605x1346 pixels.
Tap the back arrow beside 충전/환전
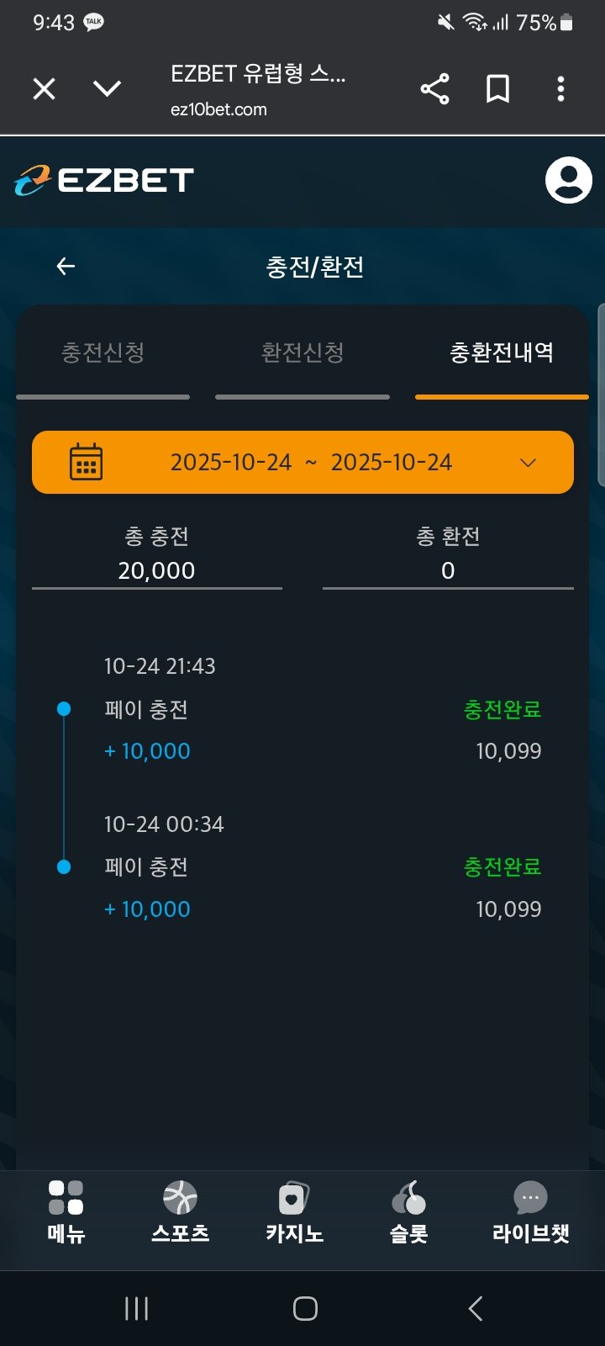tap(66, 267)
